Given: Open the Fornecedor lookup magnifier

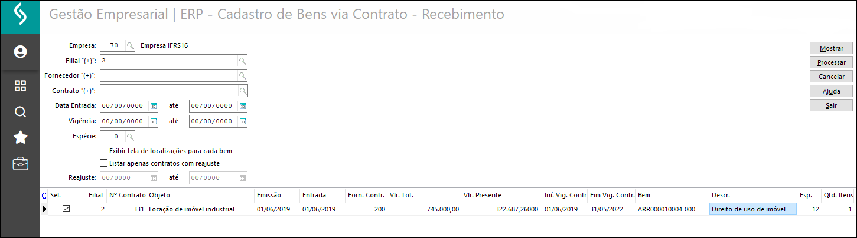Looking at the screenshot, I should [x=242, y=75].
